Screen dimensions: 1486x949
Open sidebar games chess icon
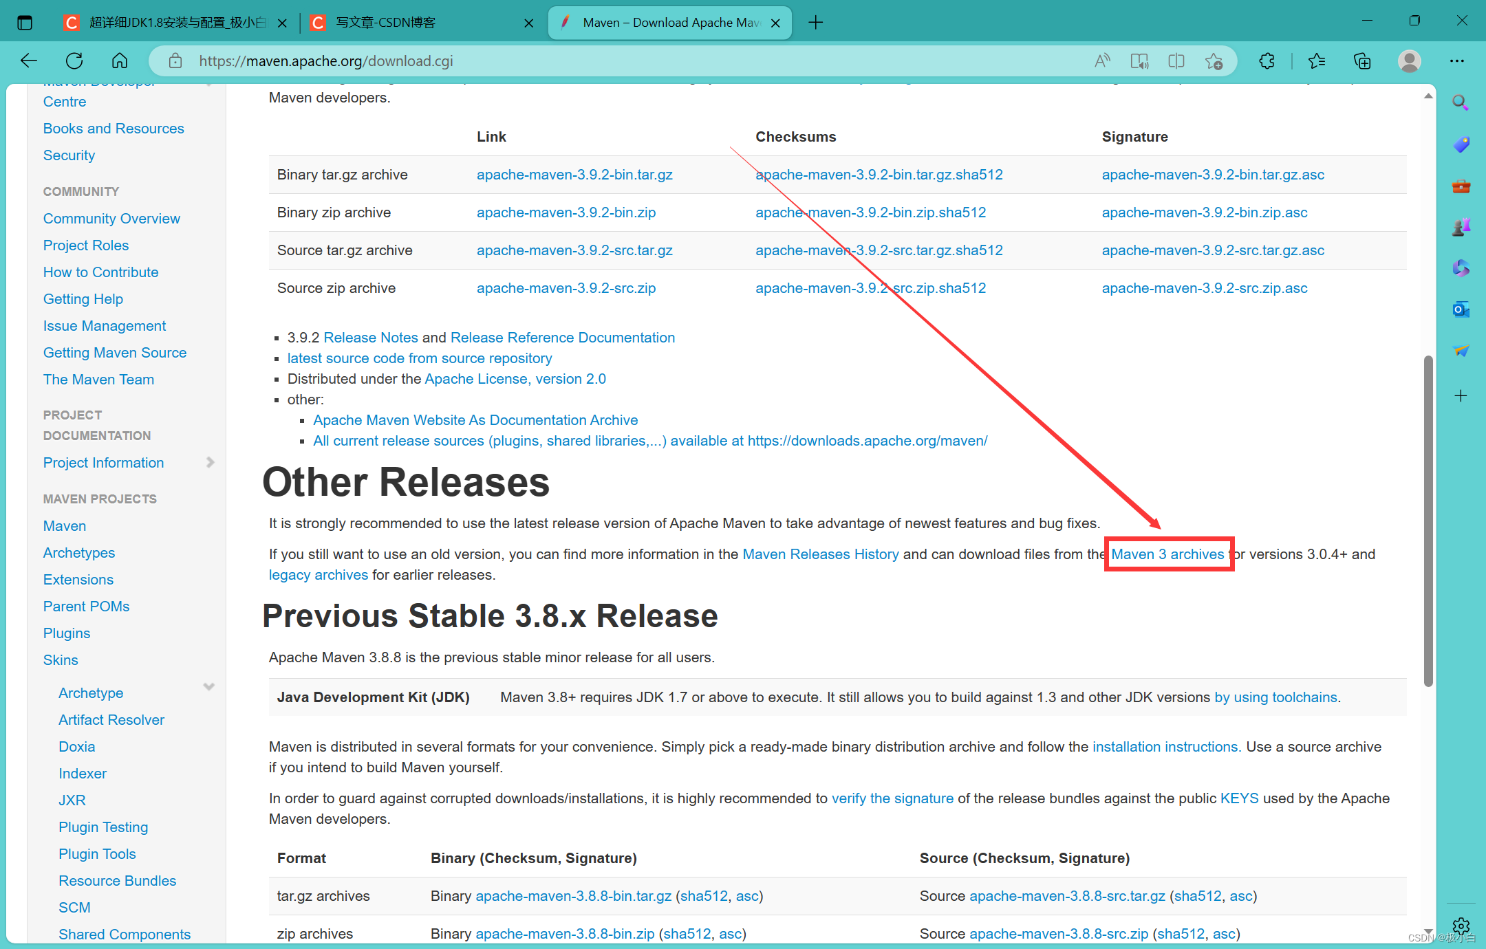point(1461,227)
